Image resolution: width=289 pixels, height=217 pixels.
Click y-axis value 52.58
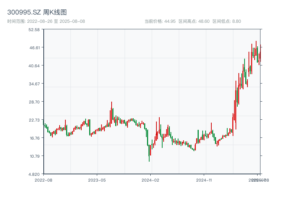coord(34,30)
